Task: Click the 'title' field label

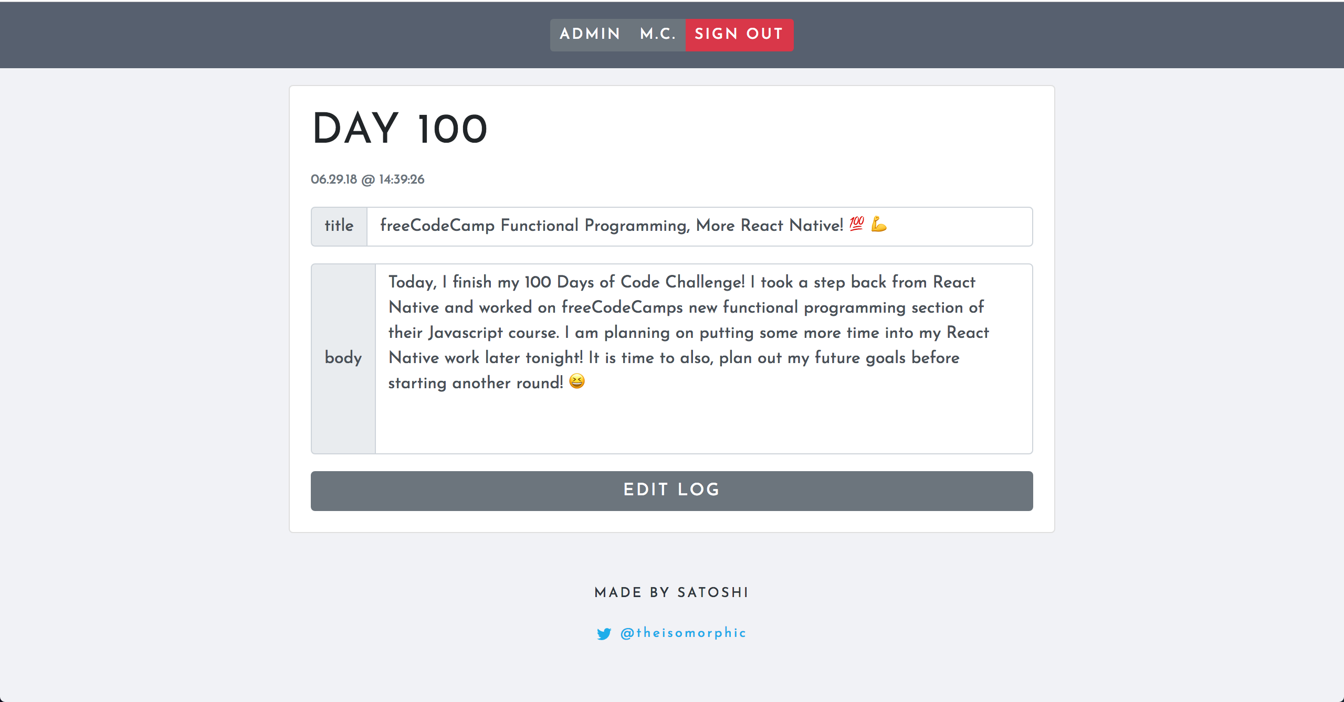Action: 339,226
